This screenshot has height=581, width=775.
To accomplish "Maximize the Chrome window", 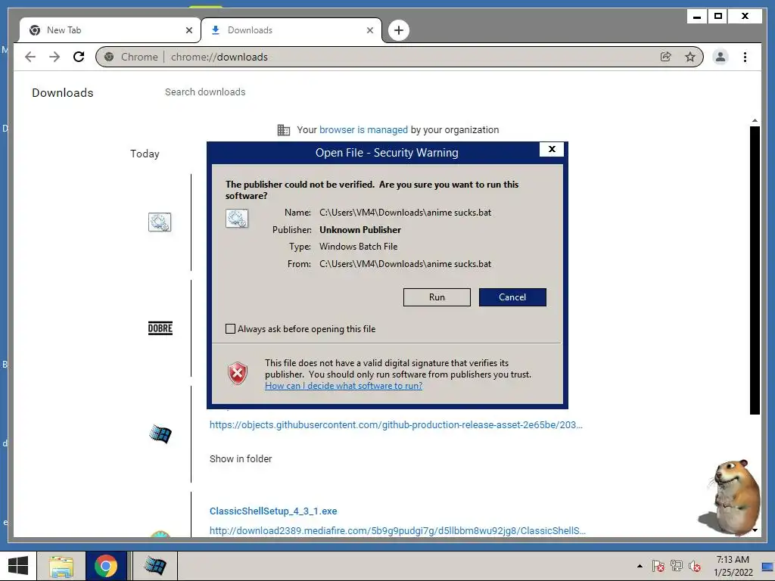I will 718,17.
